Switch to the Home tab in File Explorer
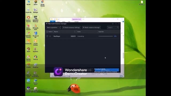The width and height of the screenshot is (171, 96). point(58,22)
